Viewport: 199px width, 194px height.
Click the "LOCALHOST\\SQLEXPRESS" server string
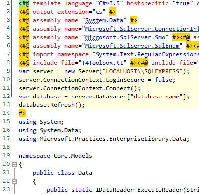(142, 71)
